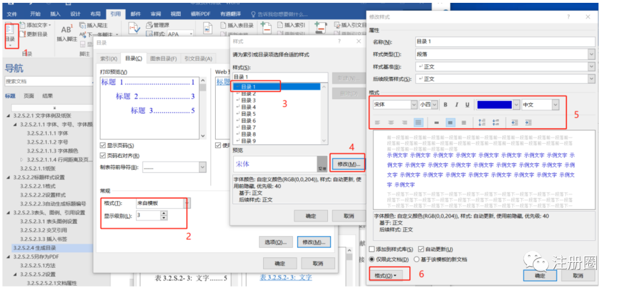This screenshot has height=290, width=618.
Task: Toggle Bold in 修改样式 dialog
Action: [445, 105]
